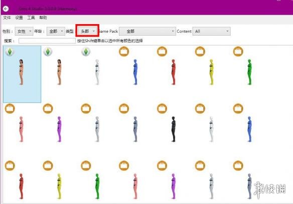This screenshot has width=293, height=204.
Task: Expand the 年龄 dropdown showing 全部
Action: (x=56, y=31)
